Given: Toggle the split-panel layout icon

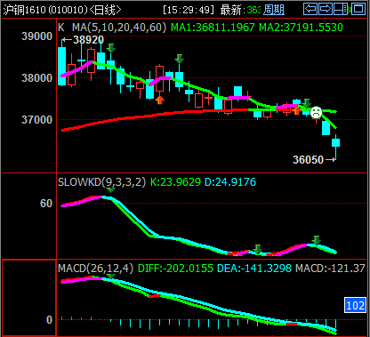Looking at the screenshot, I should 340,9.
